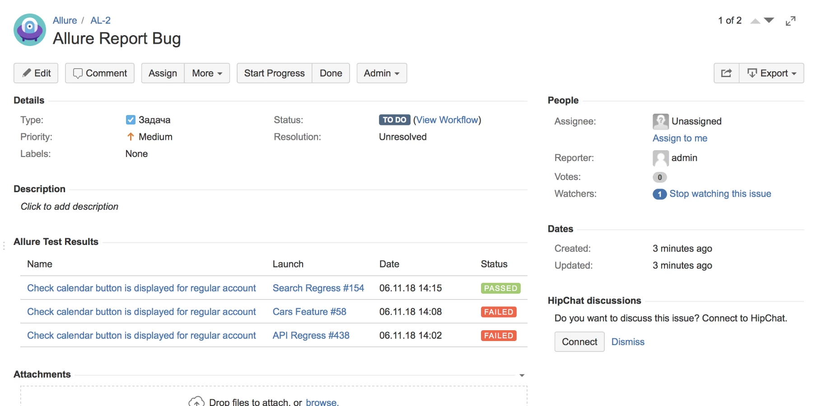
Task: Click the admin reporter avatar
Action: (x=660, y=158)
